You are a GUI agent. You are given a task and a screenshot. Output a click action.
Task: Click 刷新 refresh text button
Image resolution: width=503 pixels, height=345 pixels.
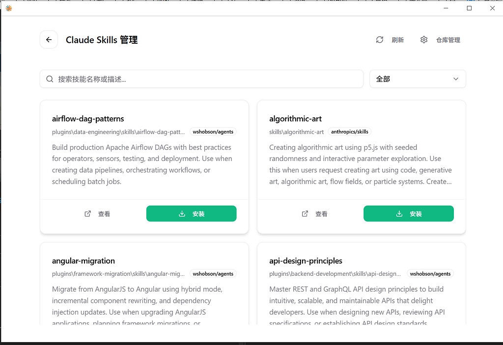[397, 40]
